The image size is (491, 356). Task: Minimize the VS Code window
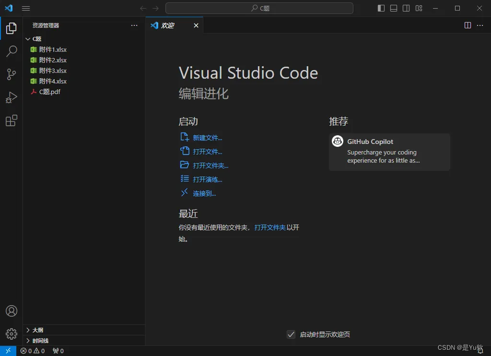pos(435,9)
